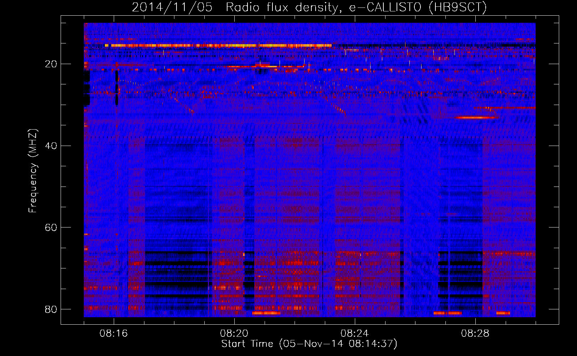Click the 60 frequency tick label
This screenshot has height=356, width=577.
point(51,227)
